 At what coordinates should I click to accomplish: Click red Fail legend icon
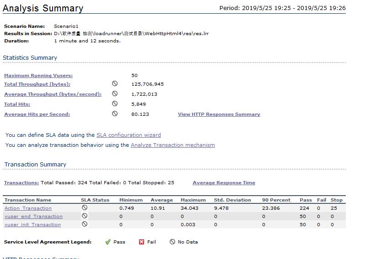tap(141, 242)
